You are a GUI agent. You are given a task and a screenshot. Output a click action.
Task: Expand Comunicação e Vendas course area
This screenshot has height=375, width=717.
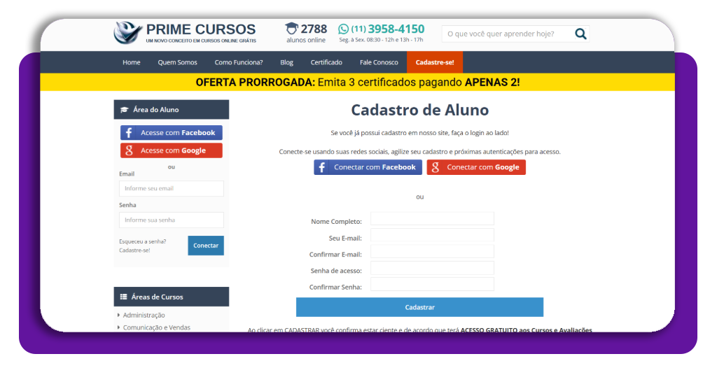click(156, 327)
